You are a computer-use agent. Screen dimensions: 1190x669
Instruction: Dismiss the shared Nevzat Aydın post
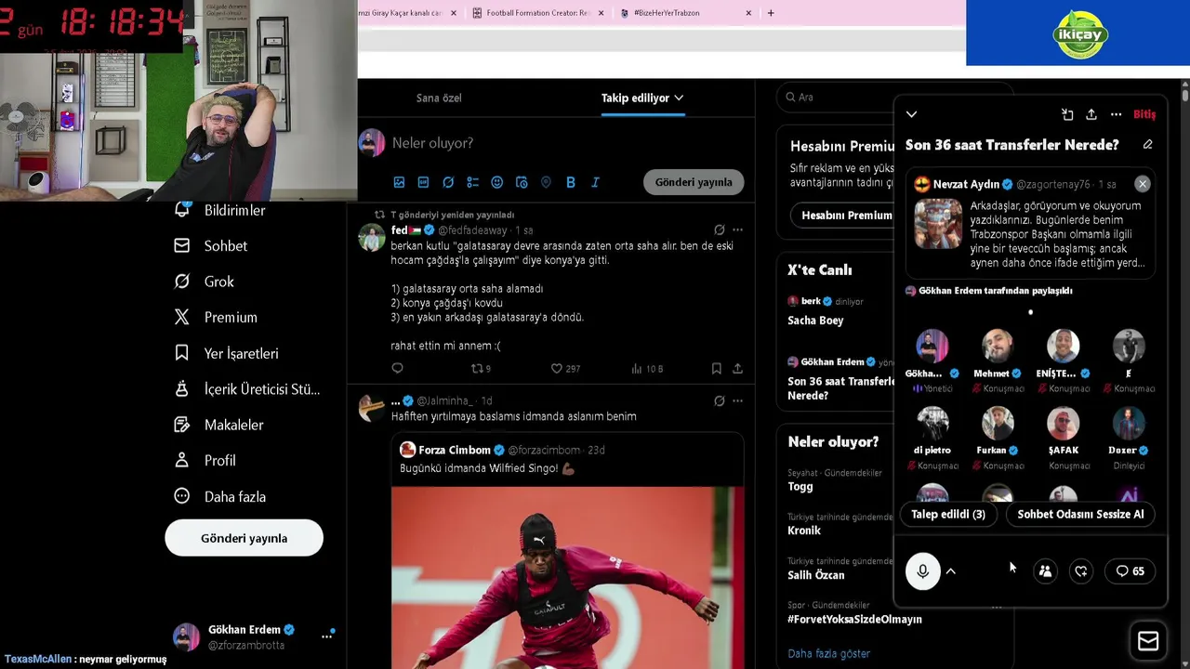(1143, 184)
